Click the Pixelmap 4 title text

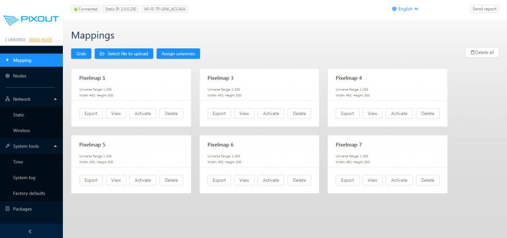coord(349,78)
